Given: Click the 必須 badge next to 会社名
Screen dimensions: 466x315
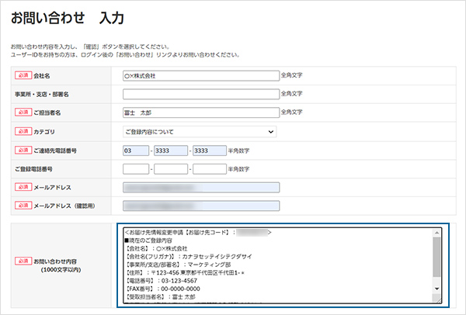Looking at the screenshot, I should pyautogui.click(x=22, y=76).
